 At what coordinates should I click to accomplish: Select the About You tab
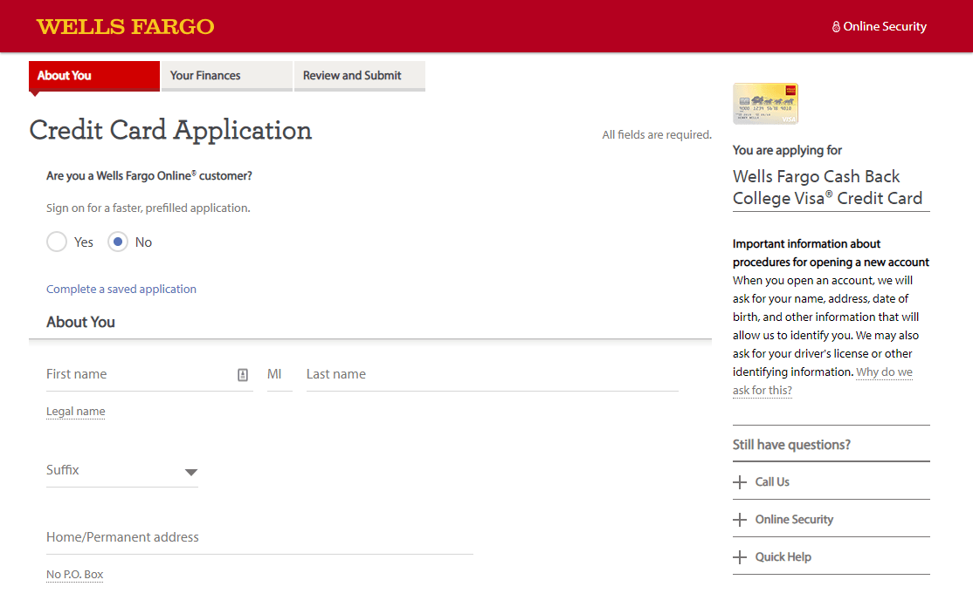[x=94, y=76]
